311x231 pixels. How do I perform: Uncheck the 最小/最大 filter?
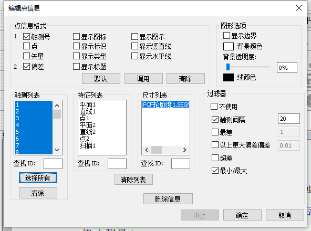[215, 171]
